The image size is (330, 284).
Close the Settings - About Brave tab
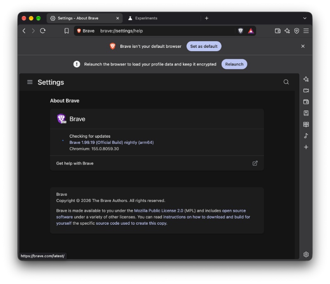click(118, 18)
